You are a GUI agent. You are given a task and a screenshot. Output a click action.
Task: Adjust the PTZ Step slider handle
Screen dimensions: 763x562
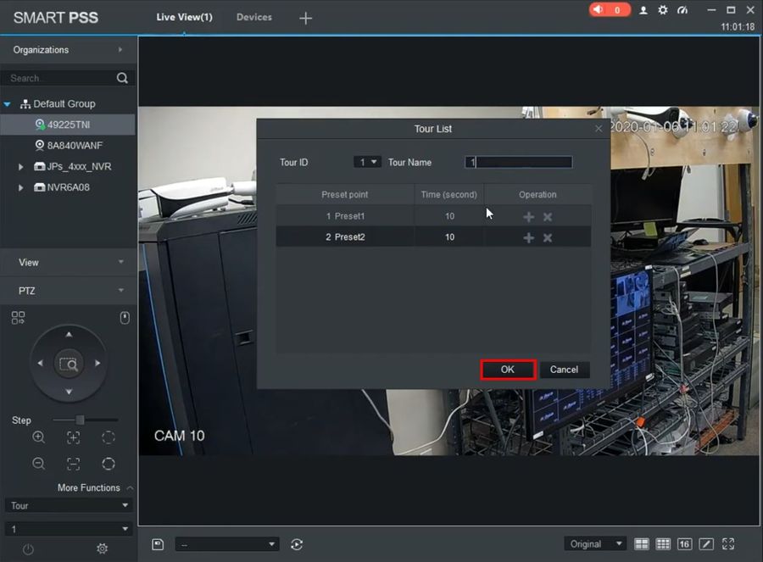click(80, 420)
